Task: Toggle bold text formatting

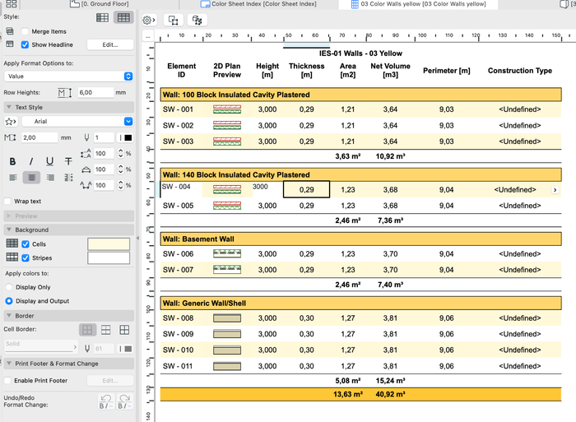Action: 12,161
